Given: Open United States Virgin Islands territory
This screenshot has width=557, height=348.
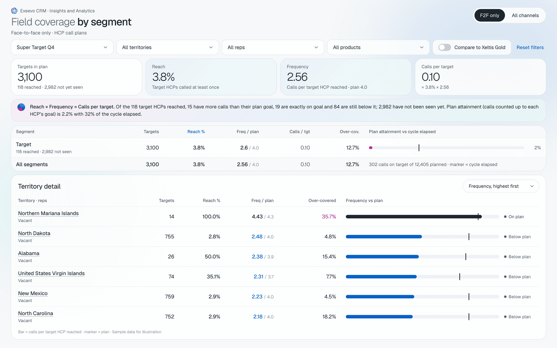Looking at the screenshot, I should pos(51,273).
